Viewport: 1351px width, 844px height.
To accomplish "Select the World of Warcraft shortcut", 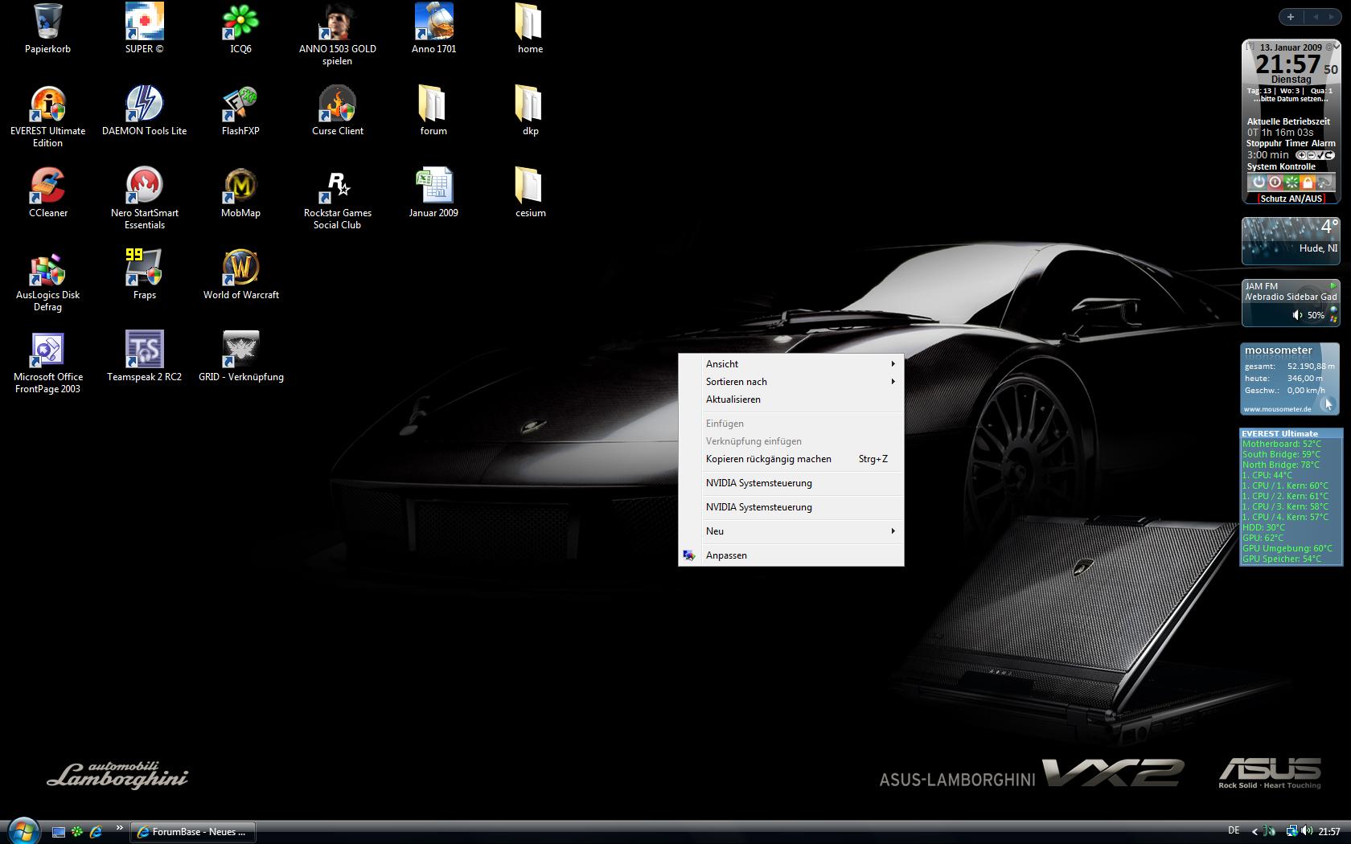I will point(240,275).
